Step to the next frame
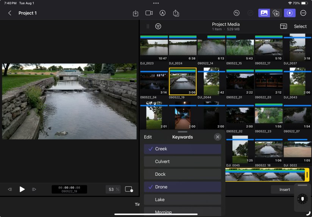 tap(34, 189)
